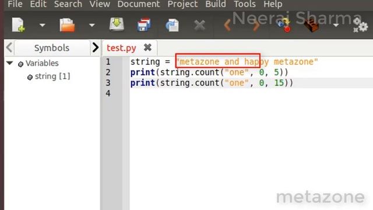373x210 pixels.
Task: Open the View menu
Action: click(100, 4)
